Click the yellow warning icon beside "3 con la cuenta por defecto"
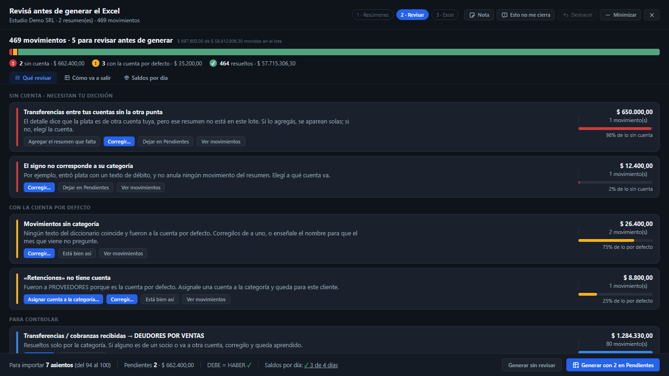The width and height of the screenshot is (669, 376). pyautogui.click(x=96, y=63)
